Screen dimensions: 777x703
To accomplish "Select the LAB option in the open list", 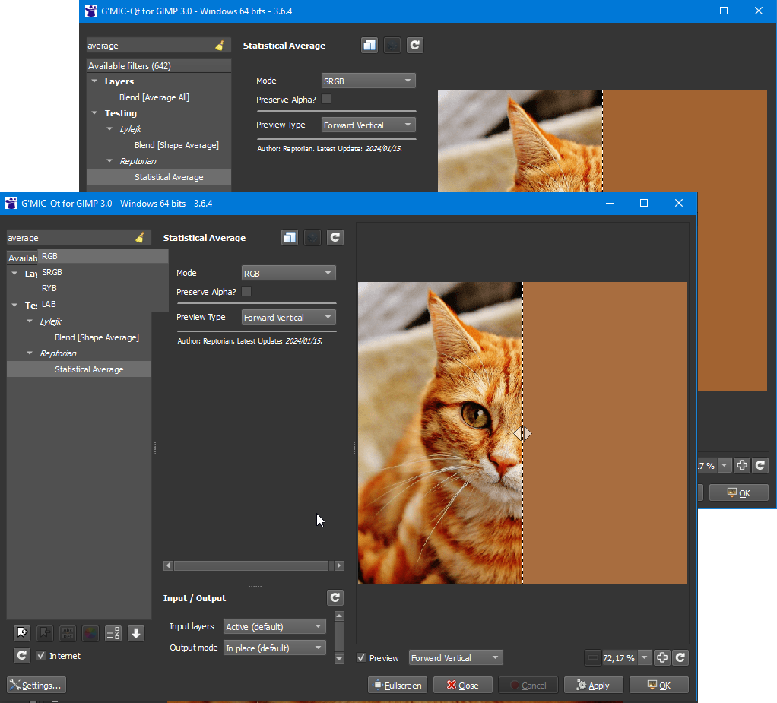I will [x=49, y=304].
